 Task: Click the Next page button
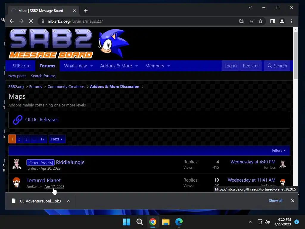point(57,139)
